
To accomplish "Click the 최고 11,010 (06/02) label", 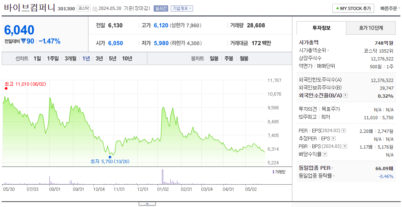I will (x=25, y=84).
